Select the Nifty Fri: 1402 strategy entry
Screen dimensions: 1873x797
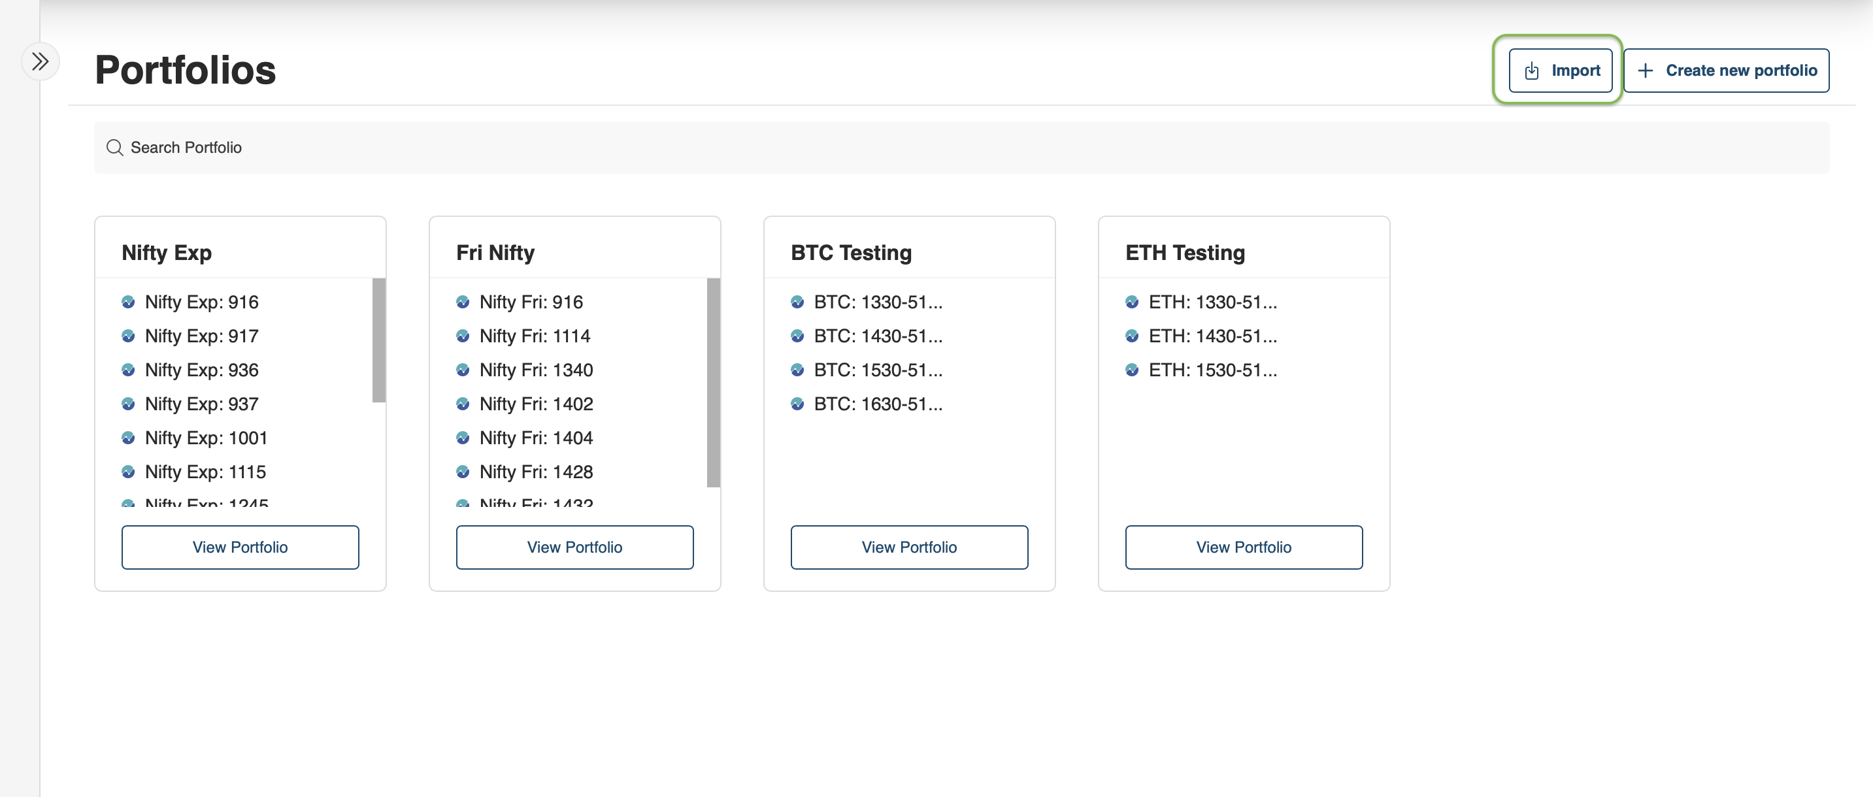[x=536, y=404]
